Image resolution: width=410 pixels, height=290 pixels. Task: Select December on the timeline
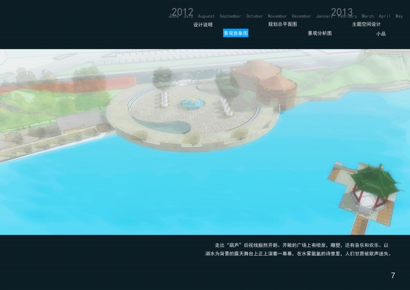pyautogui.click(x=301, y=16)
